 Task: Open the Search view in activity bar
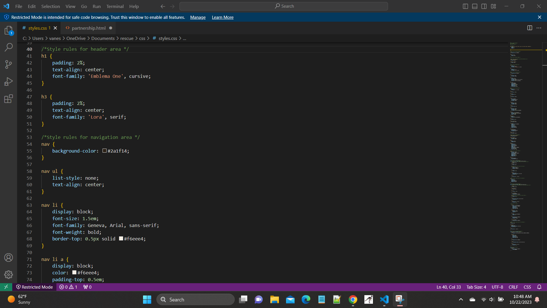click(9, 47)
